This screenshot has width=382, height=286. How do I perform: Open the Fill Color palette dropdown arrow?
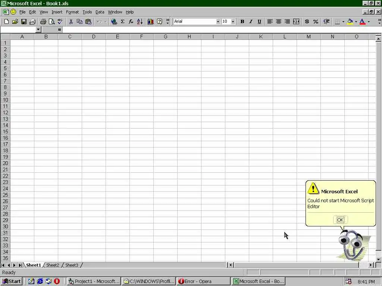pyautogui.click(x=356, y=22)
